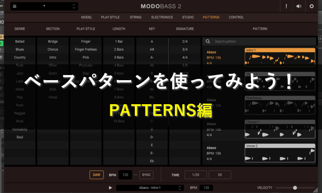Select the Blues genre
Viewport: 322px width, 193px height.
[x=20, y=49]
